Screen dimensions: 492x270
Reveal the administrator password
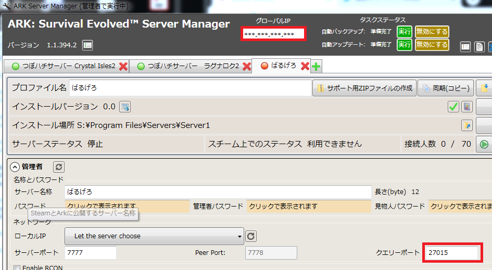pos(309,207)
